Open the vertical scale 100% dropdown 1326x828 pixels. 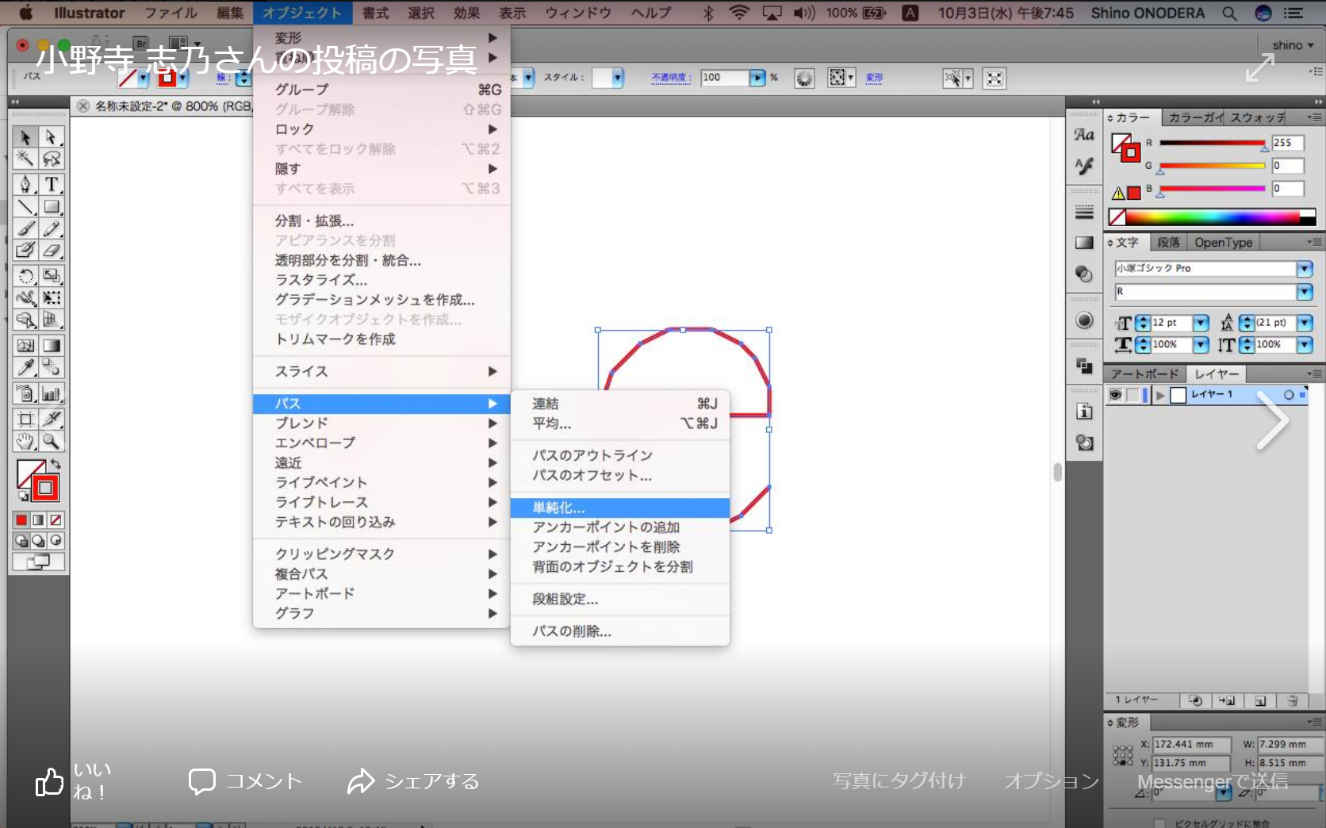coord(1305,345)
